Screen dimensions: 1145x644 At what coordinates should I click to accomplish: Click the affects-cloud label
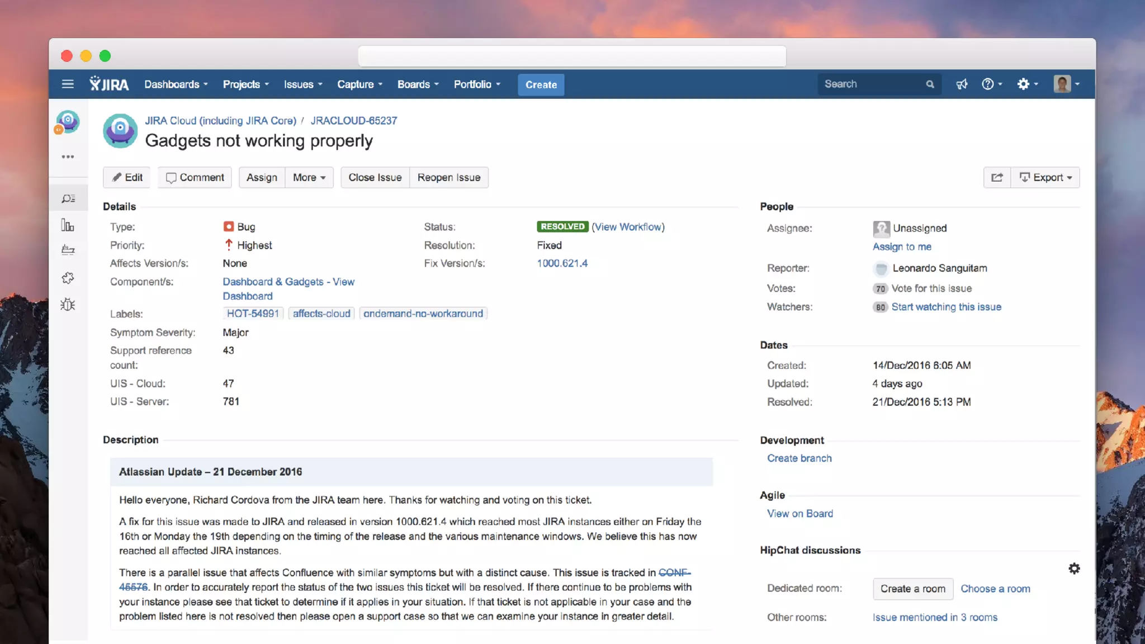click(x=321, y=314)
